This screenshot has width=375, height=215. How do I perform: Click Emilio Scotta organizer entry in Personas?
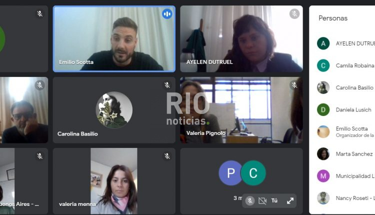346,132
